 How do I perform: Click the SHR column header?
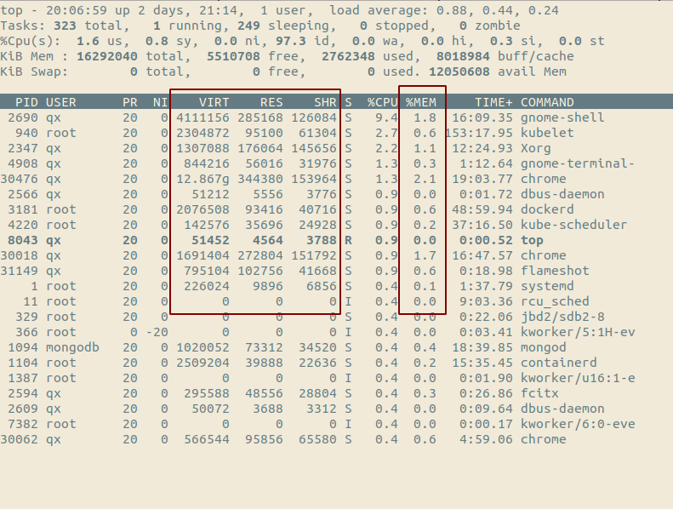(x=325, y=102)
